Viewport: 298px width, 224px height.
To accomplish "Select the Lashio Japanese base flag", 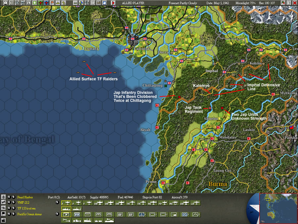I will tap(249, 138).
